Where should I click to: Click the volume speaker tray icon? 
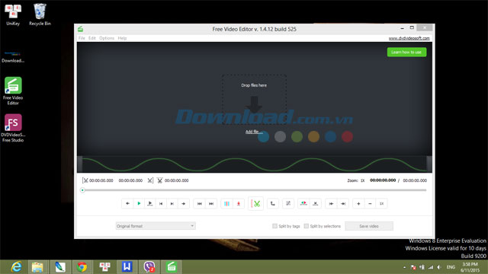pos(439,267)
